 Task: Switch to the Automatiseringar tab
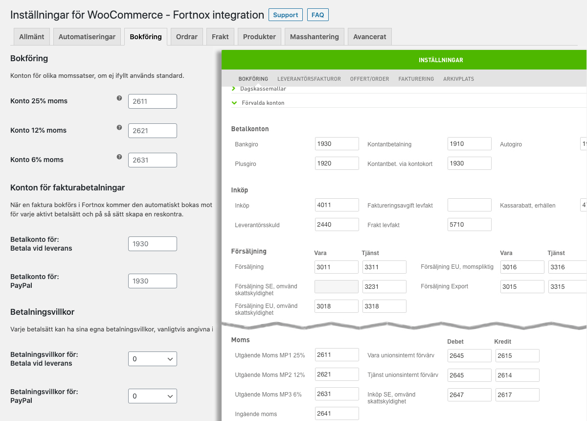pos(87,37)
